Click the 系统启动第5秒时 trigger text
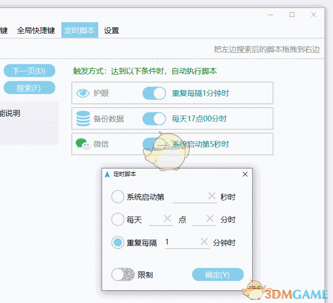333x303 pixels. point(200,144)
